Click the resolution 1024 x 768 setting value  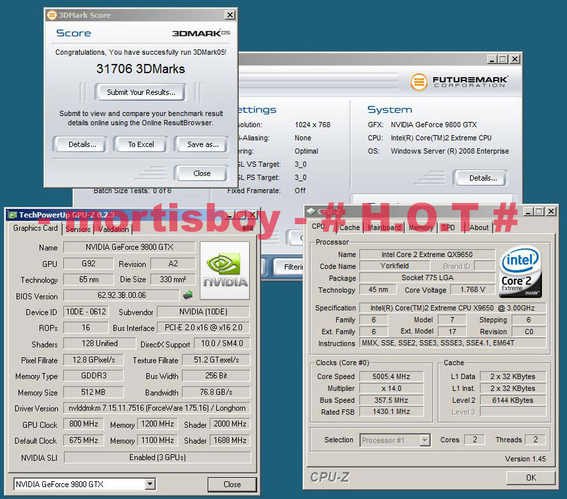point(313,125)
